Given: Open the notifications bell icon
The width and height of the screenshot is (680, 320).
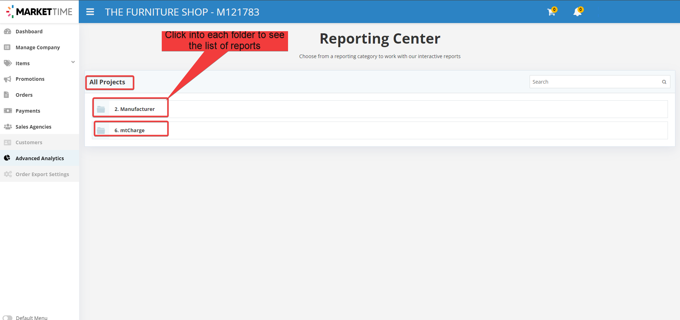Looking at the screenshot, I should point(577,12).
